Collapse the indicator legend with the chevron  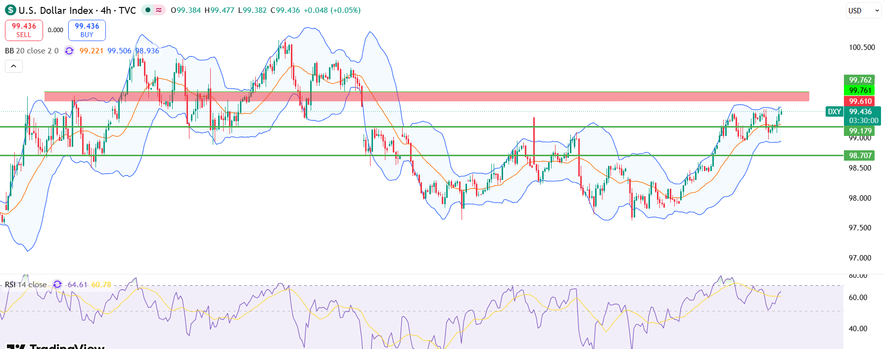pyautogui.click(x=14, y=66)
